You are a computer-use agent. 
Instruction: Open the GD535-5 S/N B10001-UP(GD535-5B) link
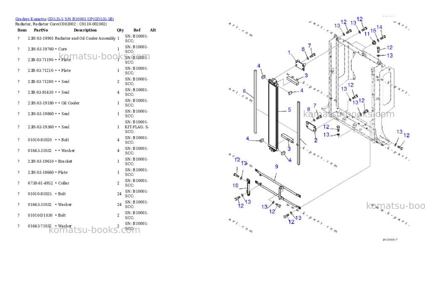81,19
